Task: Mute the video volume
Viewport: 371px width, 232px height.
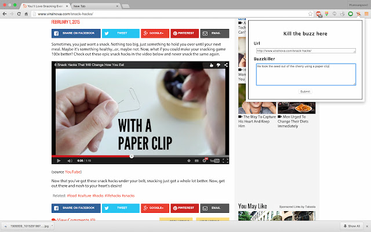Action: [70, 161]
